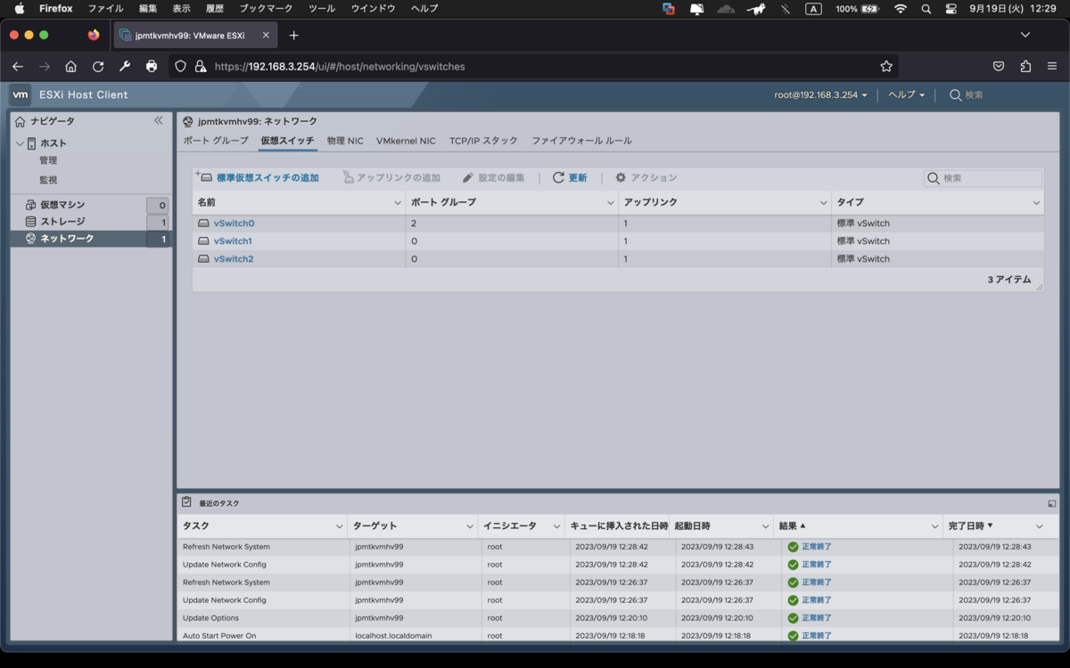Switch to the ポート グループ tab
This screenshot has width=1070, height=668.
click(x=216, y=141)
